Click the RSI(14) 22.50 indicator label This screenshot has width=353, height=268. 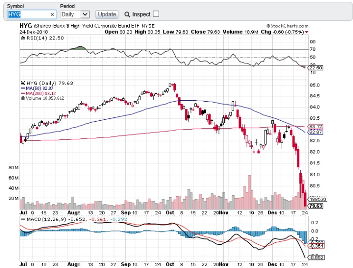tap(45, 38)
